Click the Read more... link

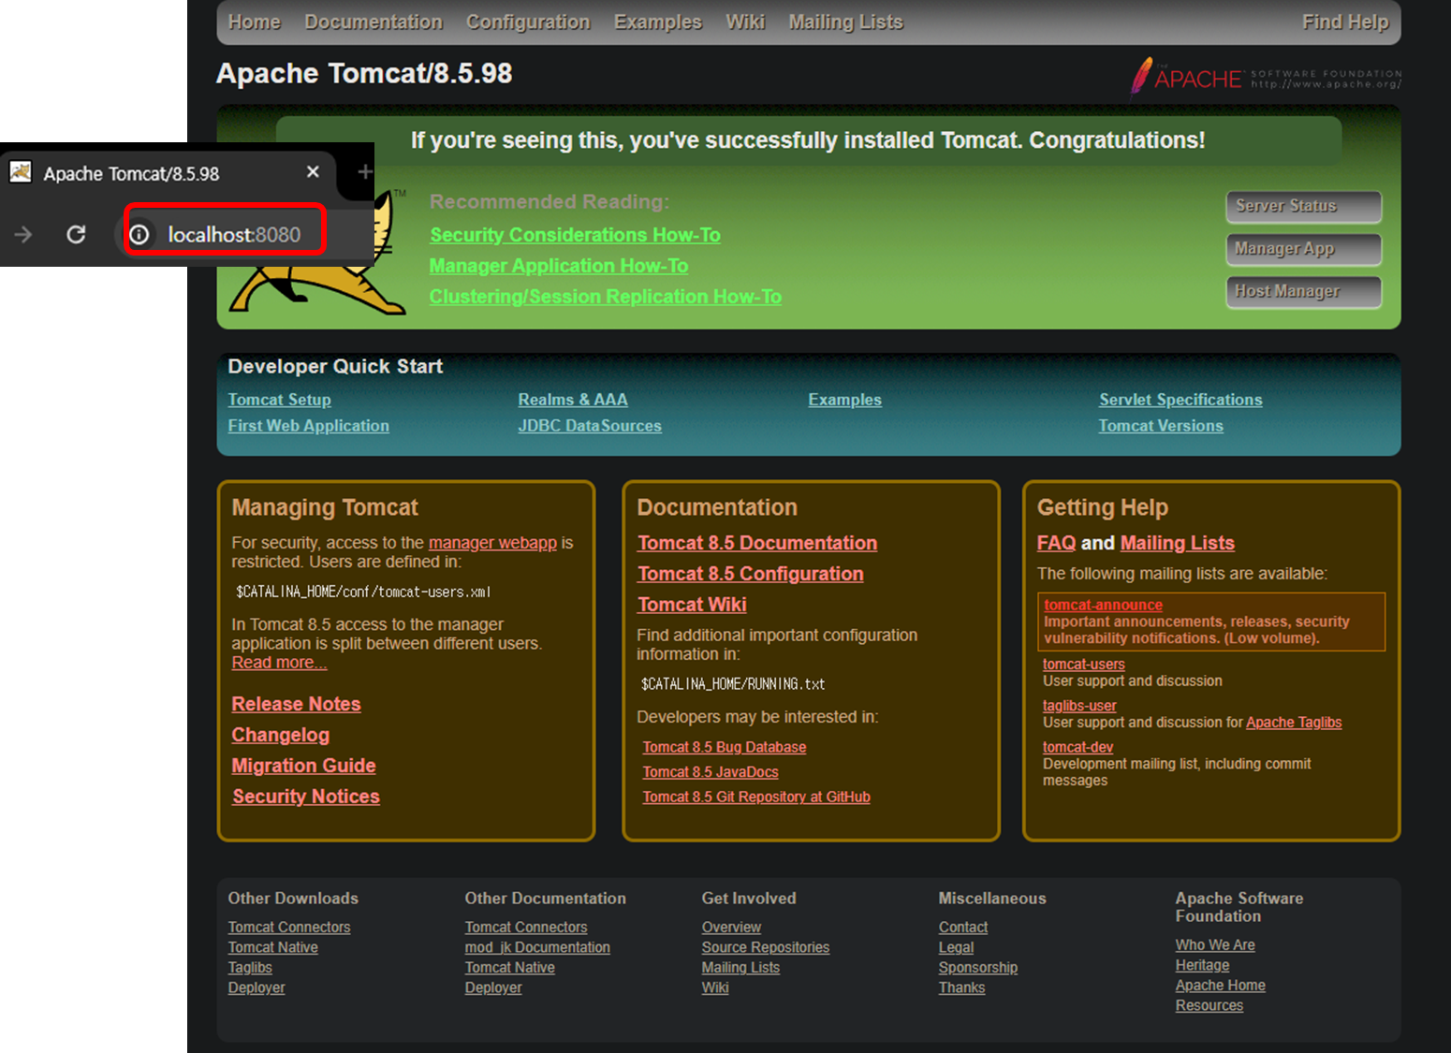click(x=279, y=663)
